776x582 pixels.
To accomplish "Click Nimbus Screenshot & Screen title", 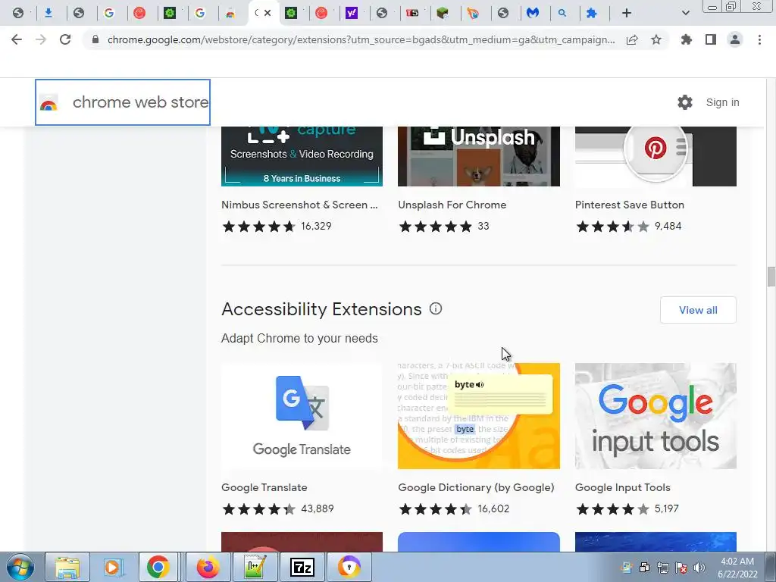I will point(299,205).
